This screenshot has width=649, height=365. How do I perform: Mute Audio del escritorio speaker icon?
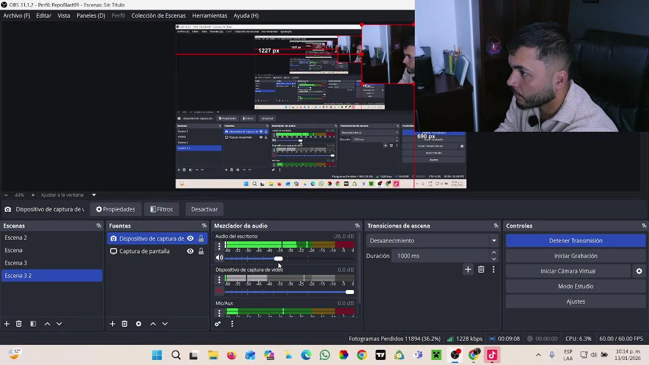(219, 258)
